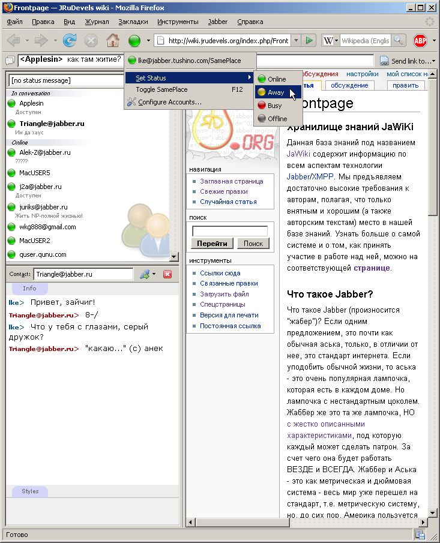
Task: Select Toggle SamePlace menu entry
Action: pos(161,89)
